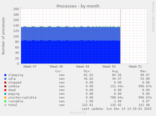
Task: Click runnable maximum value 4.97
Action: [146, 101]
